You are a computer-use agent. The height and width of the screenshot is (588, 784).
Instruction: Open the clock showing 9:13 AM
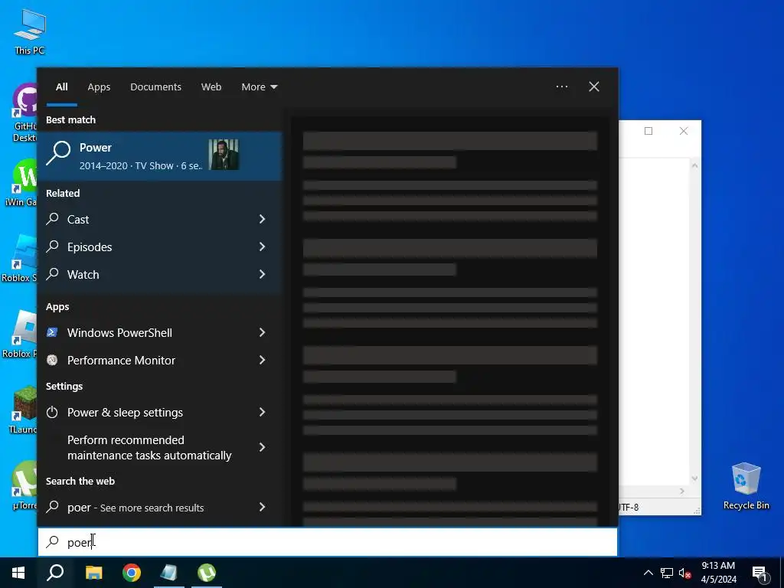(718, 573)
